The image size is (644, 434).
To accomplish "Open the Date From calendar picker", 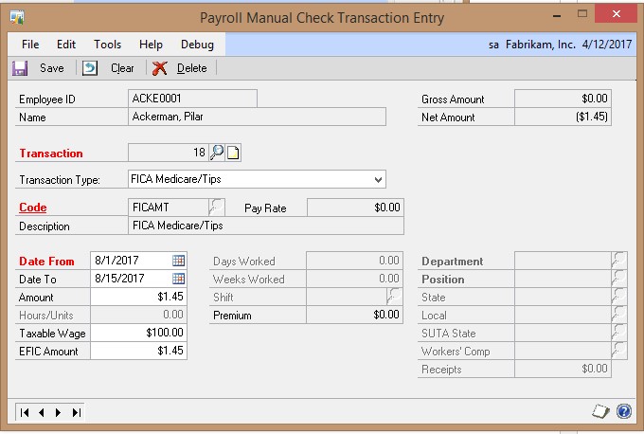I will pyautogui.click(x=179, y=261).
